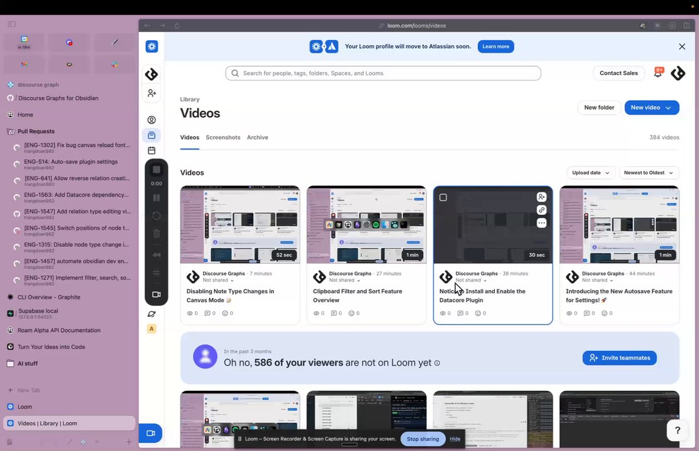Click views eye icon on Autosave Feature video
The image size is (699, 451).
coord(569,313)
